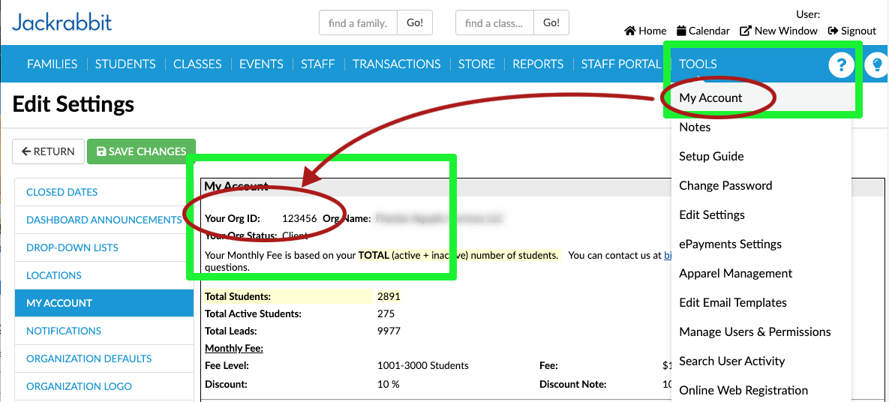Open the TOOLS menu
Viewport: 889px width, 402px height.
pyautogui.click(x=698, y=64)
